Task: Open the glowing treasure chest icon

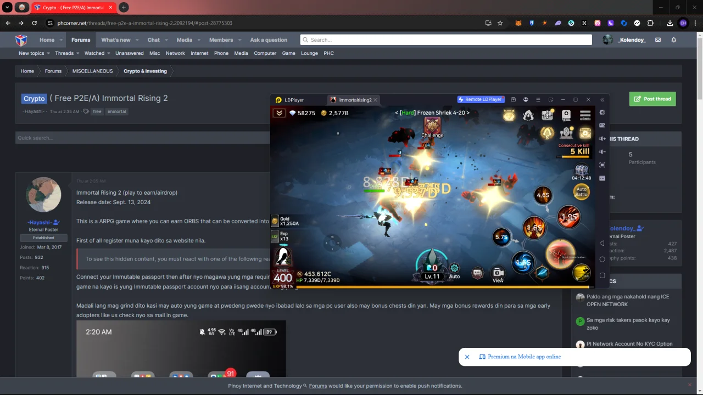Action: [x=585, y=133]
